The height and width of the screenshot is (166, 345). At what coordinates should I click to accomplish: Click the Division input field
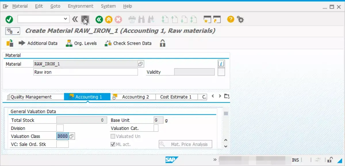click(60, 128)
